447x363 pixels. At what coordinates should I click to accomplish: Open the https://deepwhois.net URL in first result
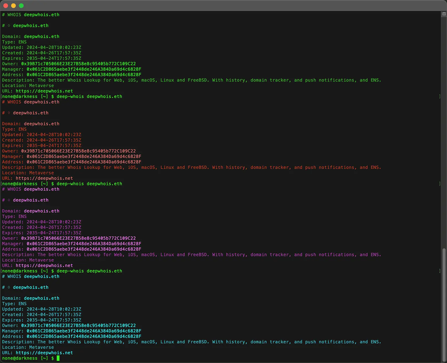44,91
